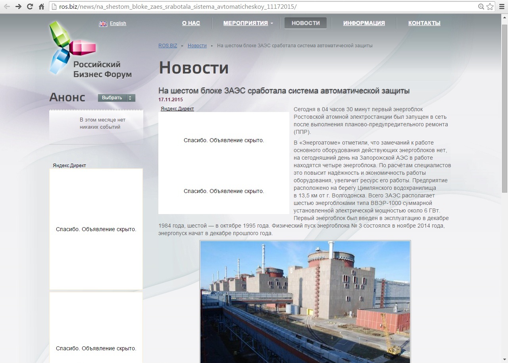The width and height of the screenshot is (508, 363).
Task: Bookmark this page with star icon
Action: (490, 7)
